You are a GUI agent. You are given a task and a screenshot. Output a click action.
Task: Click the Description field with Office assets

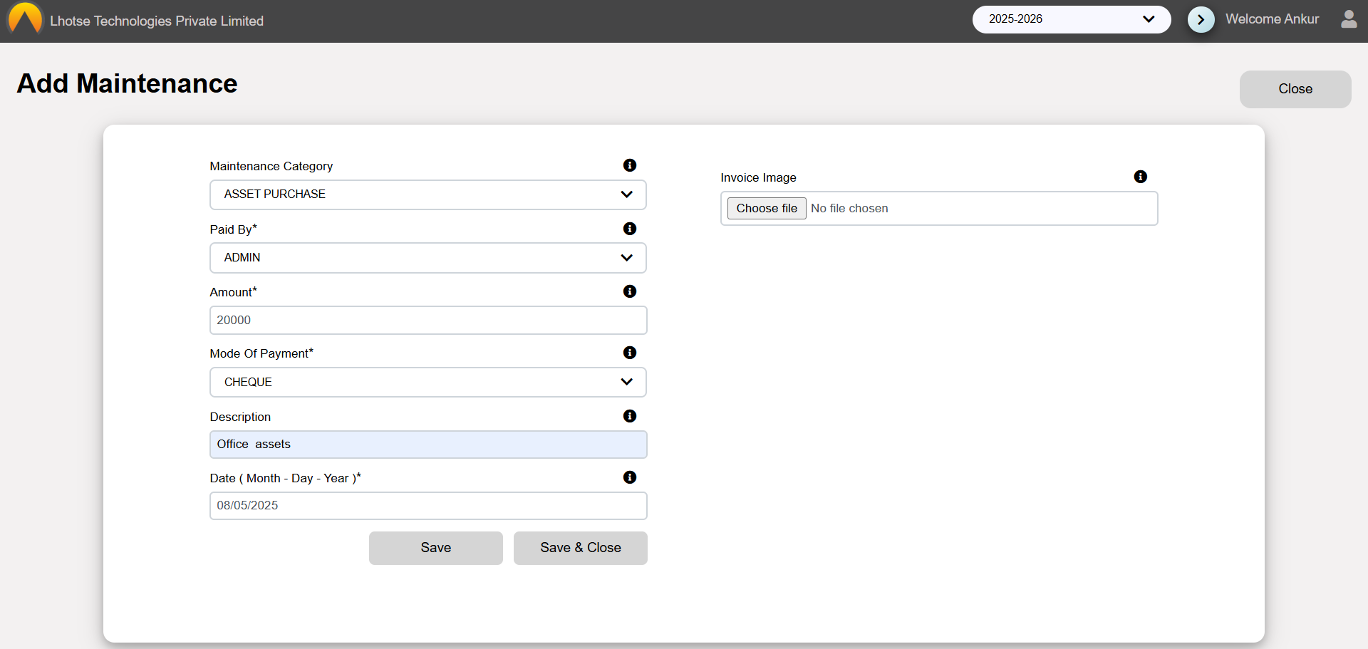click(428, 445)
